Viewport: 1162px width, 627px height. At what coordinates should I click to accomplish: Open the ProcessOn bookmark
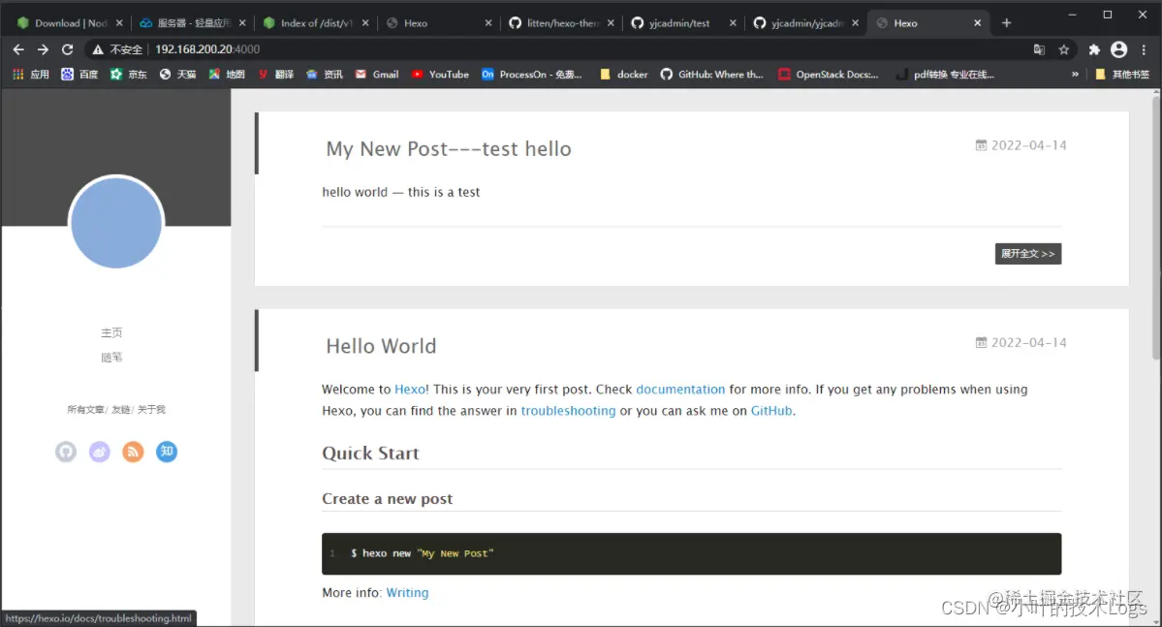coord(531,74)
